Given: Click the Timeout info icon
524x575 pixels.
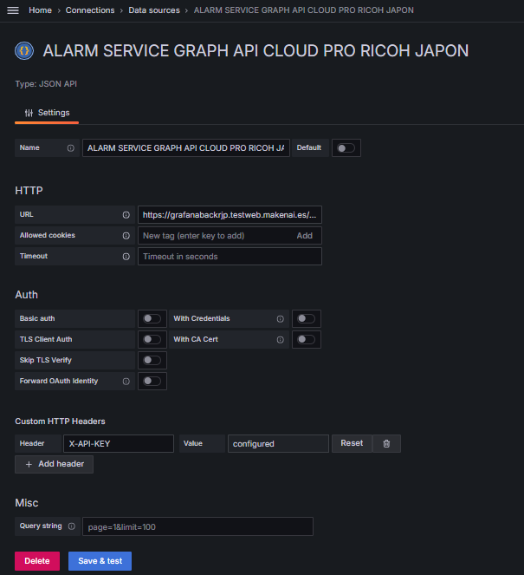Looking at the screenshot, I should [x=126, y=257].
